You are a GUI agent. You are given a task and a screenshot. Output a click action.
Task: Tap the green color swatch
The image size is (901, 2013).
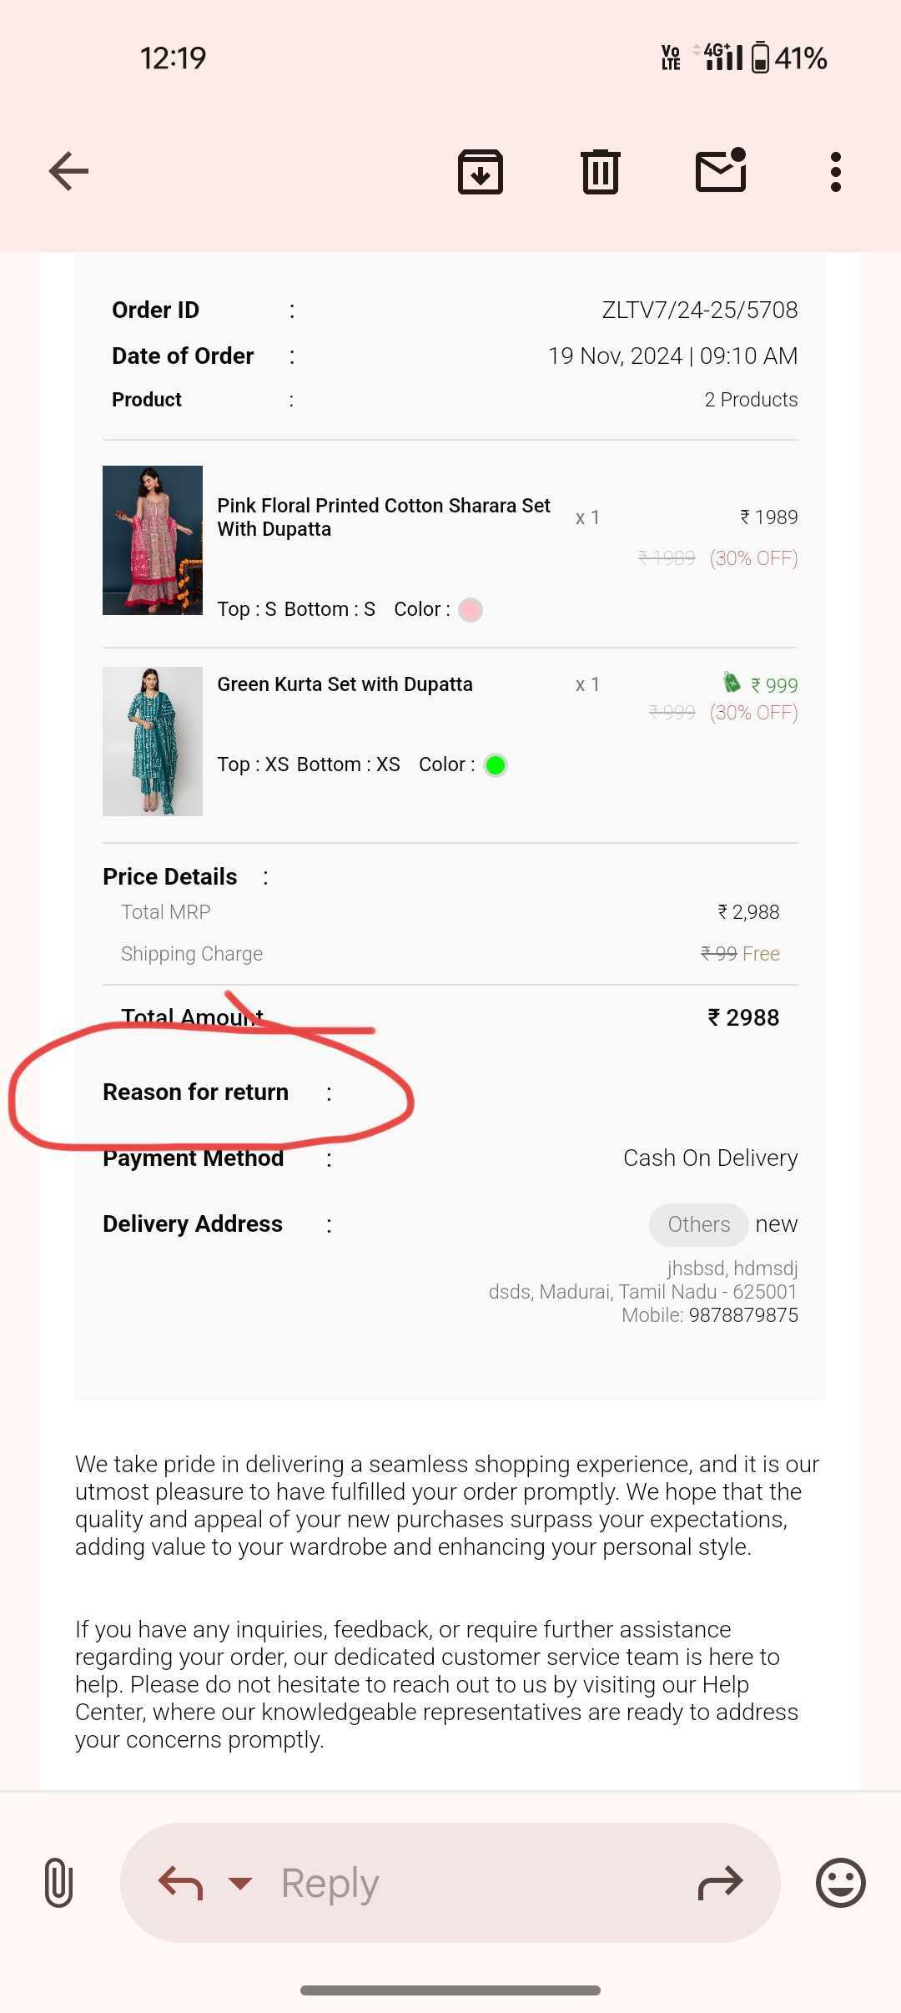point(496,765)
